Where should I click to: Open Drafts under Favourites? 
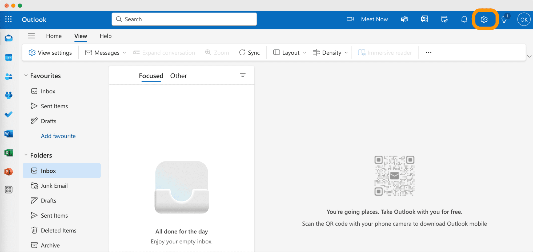click(x=62, y=121)
